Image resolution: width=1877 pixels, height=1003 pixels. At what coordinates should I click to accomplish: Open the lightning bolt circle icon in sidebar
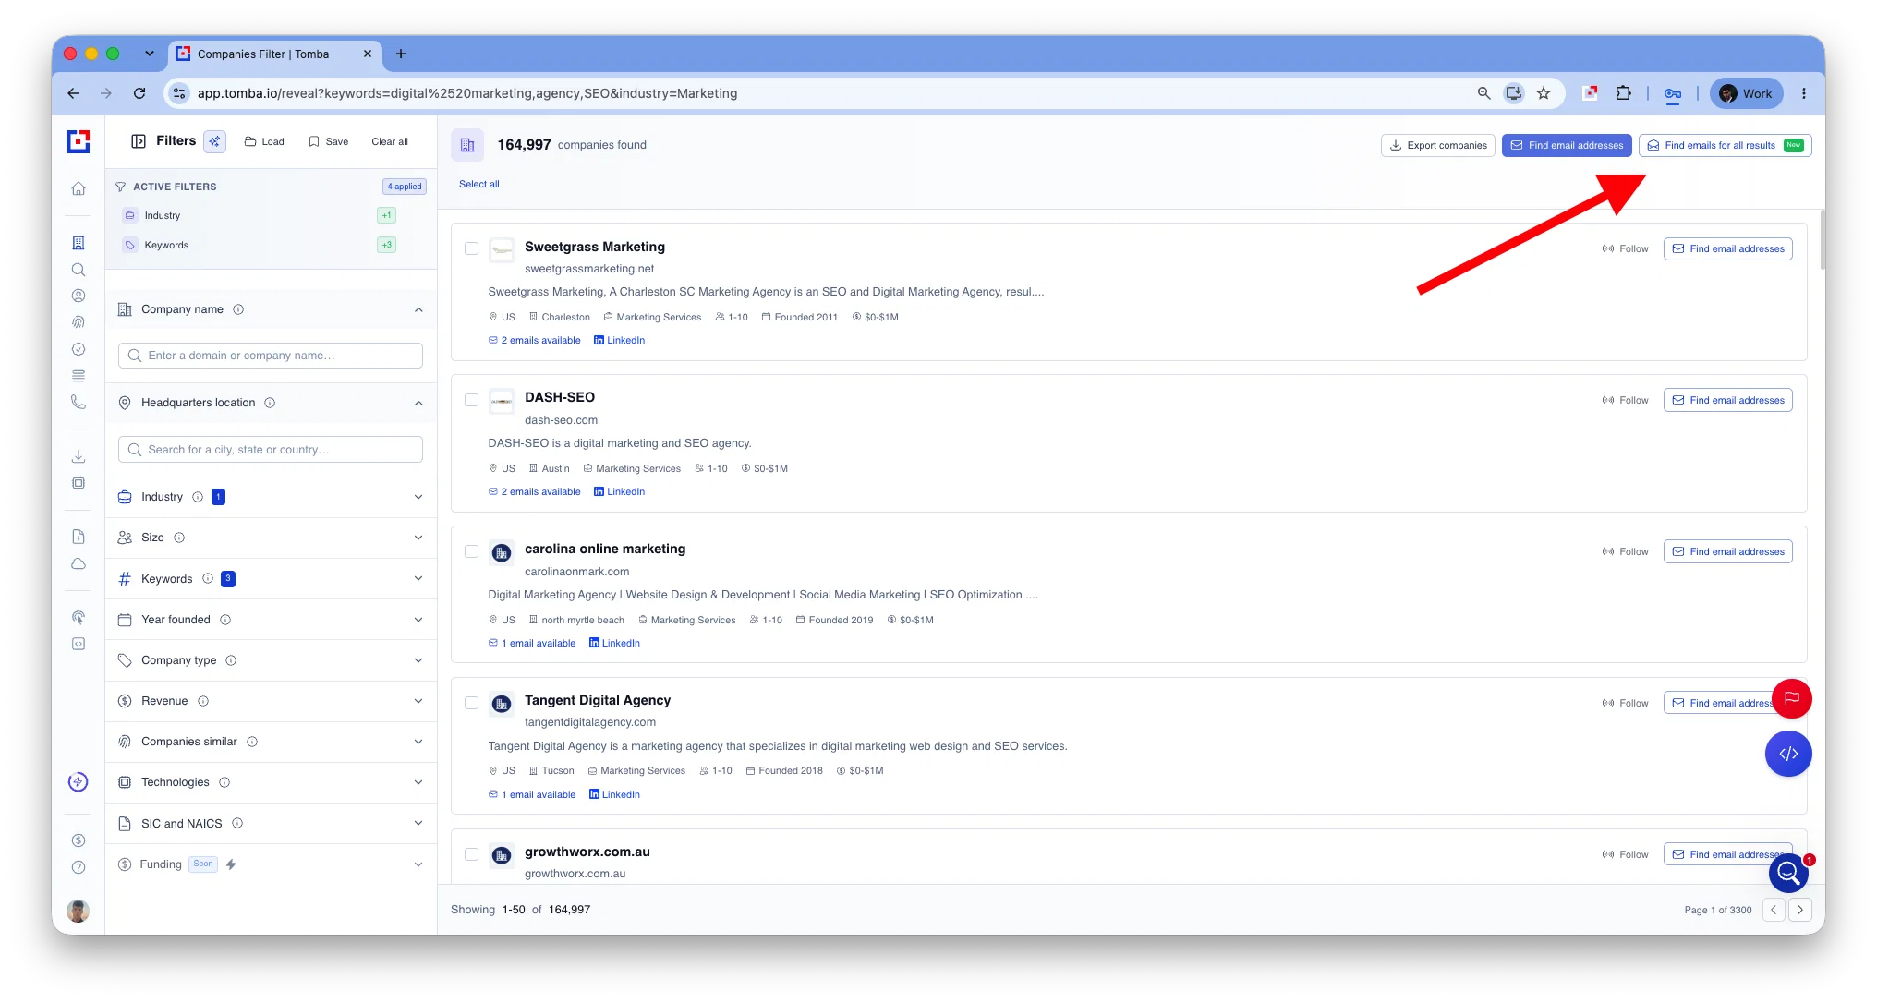(x=79, y=782)
